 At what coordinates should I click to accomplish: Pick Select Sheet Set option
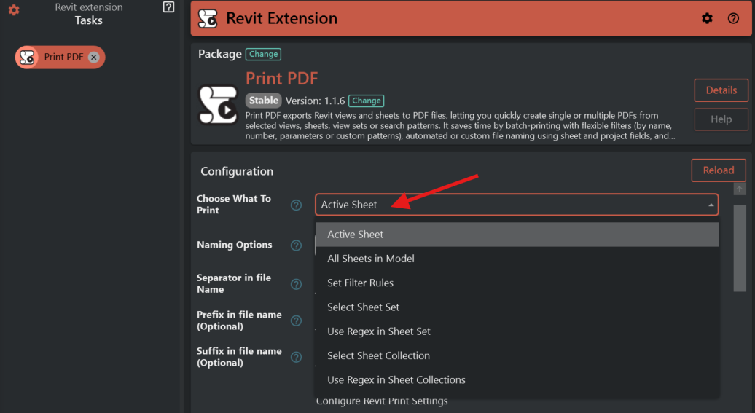[363, 307]
